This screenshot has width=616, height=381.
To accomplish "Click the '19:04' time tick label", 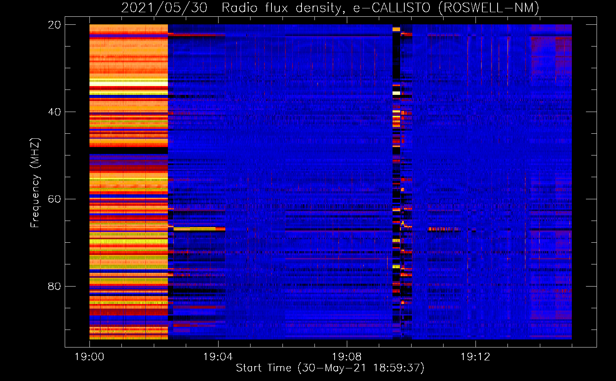I will [x=218, y=357].
